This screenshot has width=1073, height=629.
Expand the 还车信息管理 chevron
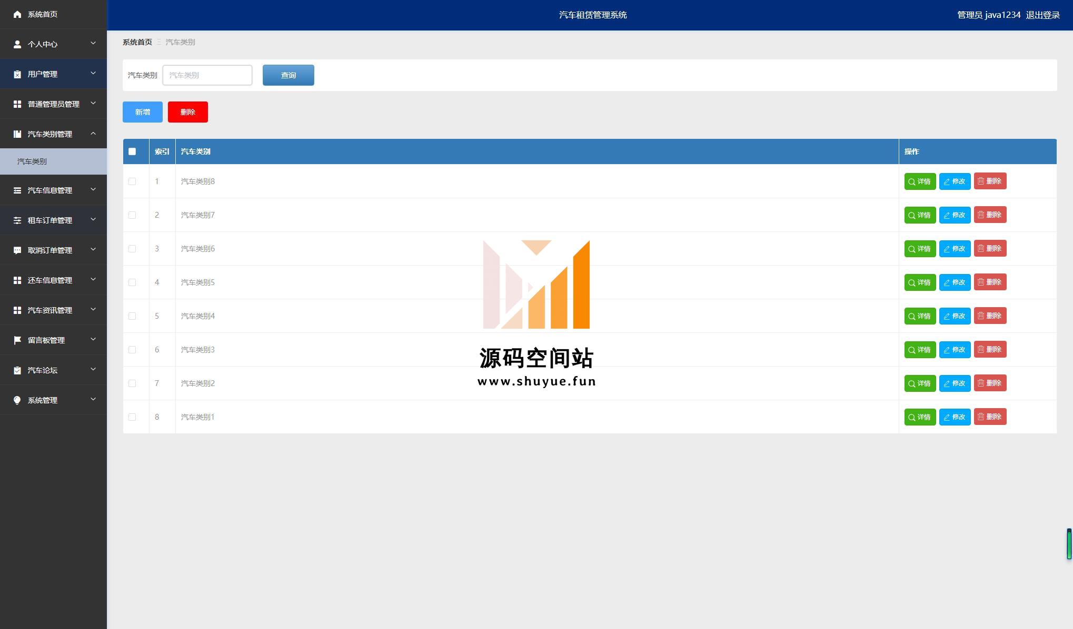tap(93, 279)
